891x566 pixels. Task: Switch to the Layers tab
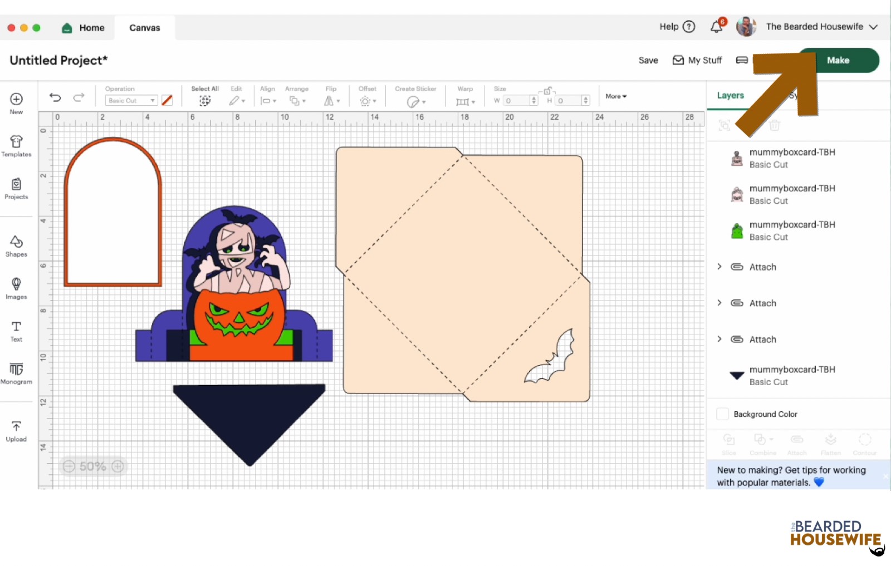(x=730, y=95)
